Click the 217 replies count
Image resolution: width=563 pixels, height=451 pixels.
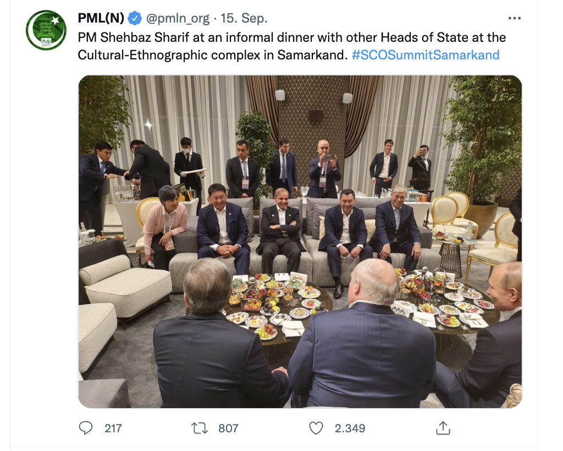113,428
